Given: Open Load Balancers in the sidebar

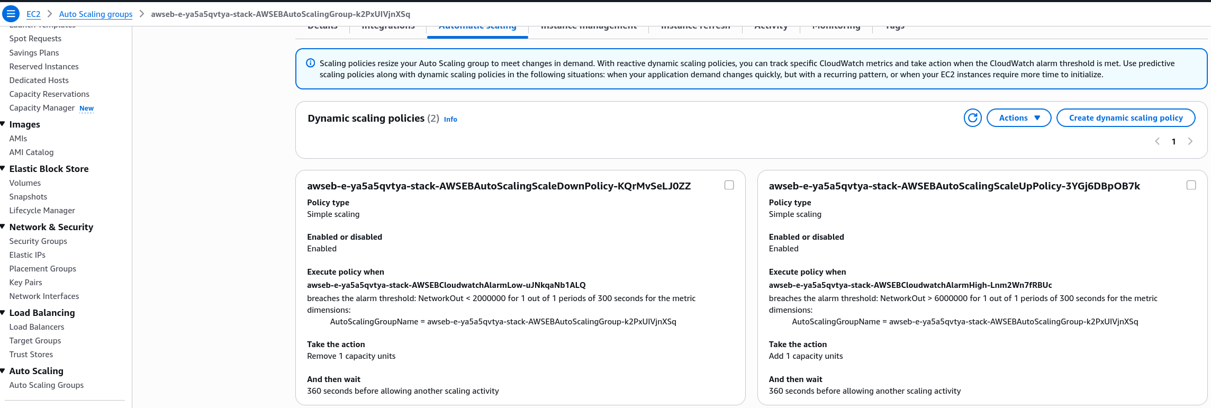Looking at the screenshot, I should point(37,327).
